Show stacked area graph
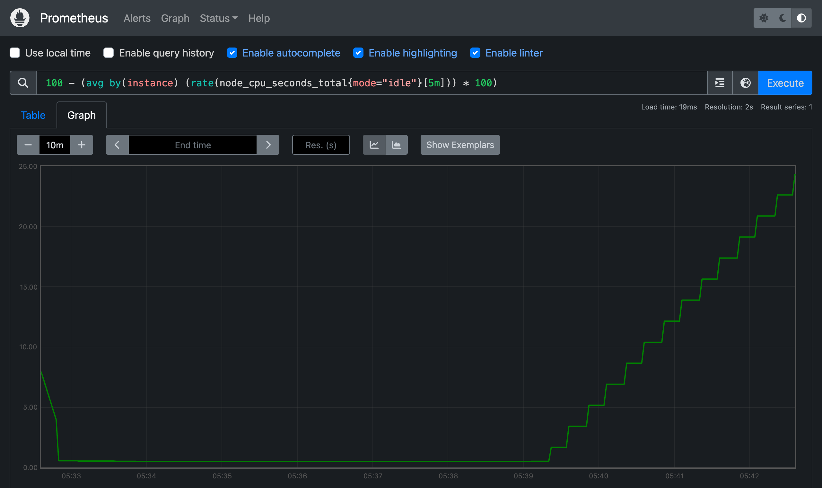The image size is (822, 488). [x=397, y=145]
